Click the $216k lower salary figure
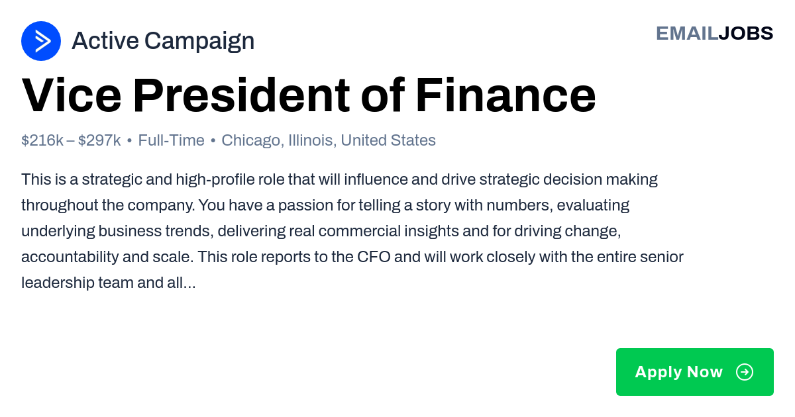The height and width of the screenshot is (417, 795). (42, 140)
